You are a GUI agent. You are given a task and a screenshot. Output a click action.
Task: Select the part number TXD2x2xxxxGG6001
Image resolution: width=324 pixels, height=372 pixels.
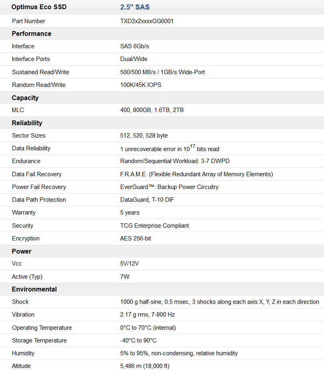[147, 21]
